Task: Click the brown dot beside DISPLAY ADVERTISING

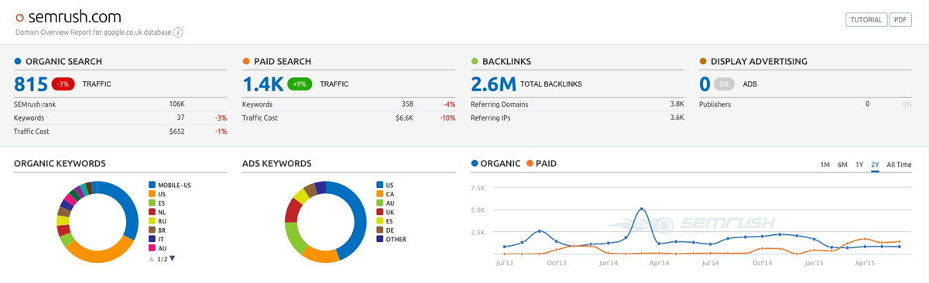Action: 703,61
